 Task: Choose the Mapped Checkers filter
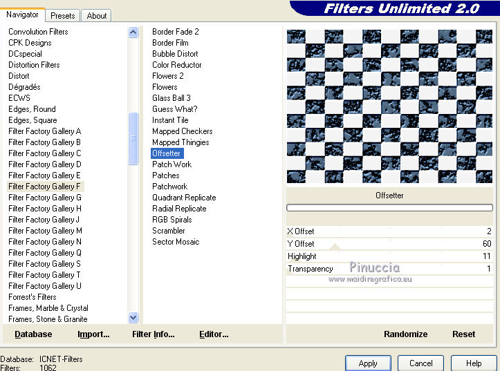click(x=183, y=131)
